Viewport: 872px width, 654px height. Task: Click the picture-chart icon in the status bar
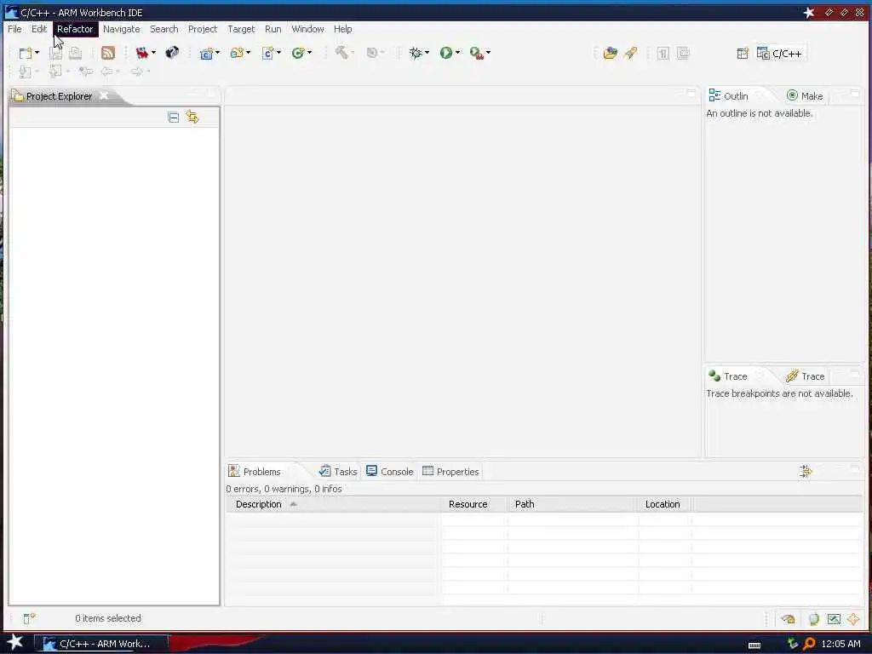coord(834,619)
